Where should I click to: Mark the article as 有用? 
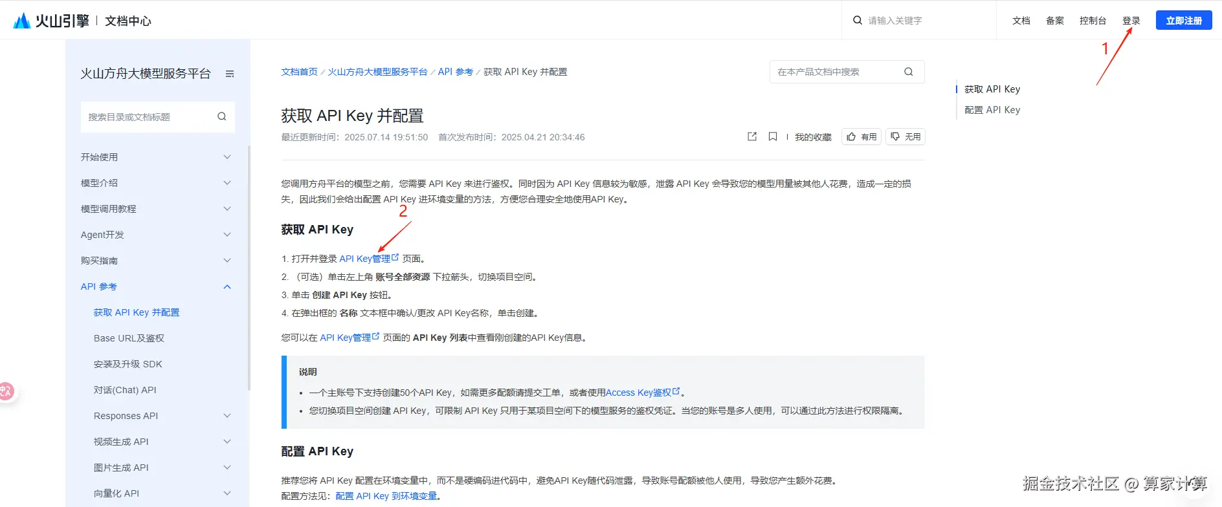pos(861,136)
